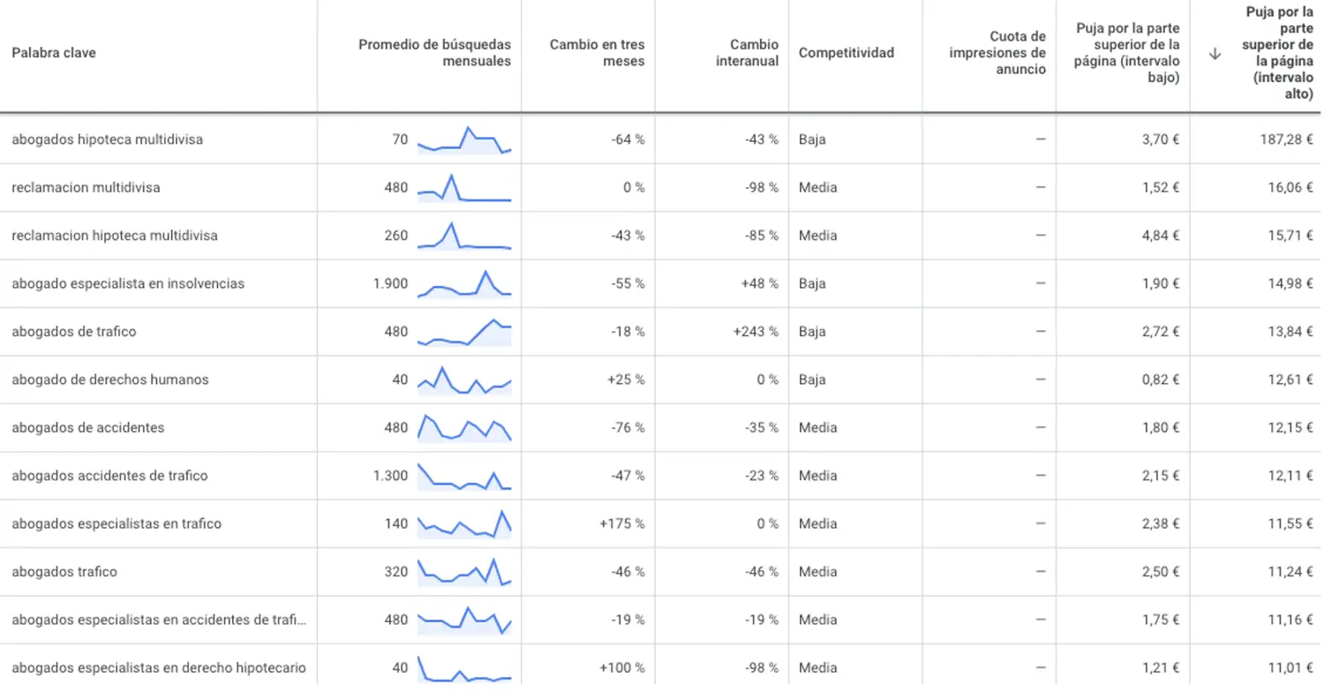Select the sparkline for abogado de derechos humanos

(464, 380)
